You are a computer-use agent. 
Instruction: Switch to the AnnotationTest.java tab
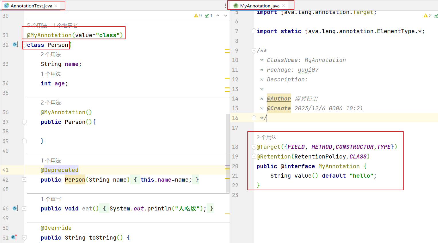pos(31,6)
